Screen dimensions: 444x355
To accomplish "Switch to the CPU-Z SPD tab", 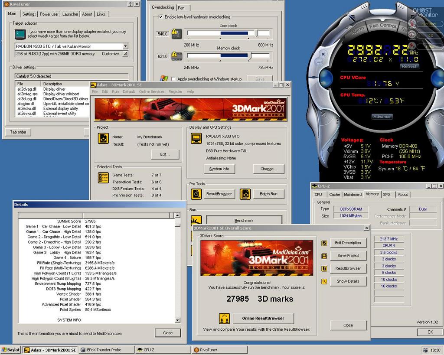I will click(386, 195).
